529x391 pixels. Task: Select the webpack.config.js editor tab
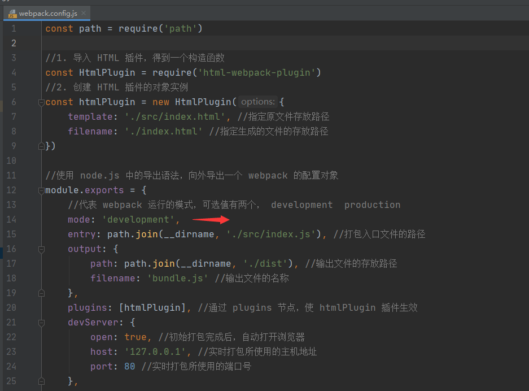[x=46, y=13]
